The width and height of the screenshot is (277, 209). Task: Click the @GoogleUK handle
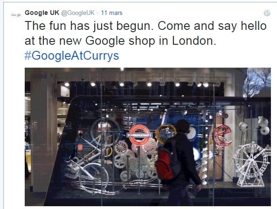coord(78,13)
